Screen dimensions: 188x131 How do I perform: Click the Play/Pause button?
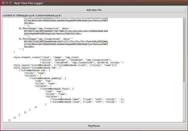pos(94,126)
